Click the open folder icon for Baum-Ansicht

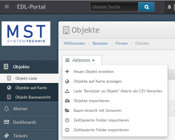coord(67,111)
